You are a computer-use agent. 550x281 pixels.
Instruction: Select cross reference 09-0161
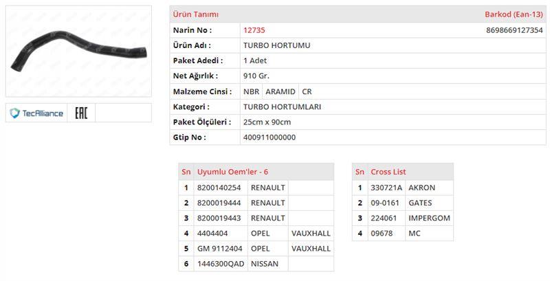tap(385, 203)
